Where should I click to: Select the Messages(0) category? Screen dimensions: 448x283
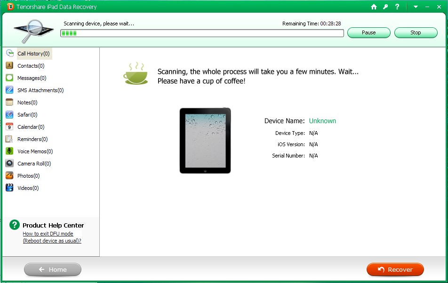coord(32,78)
